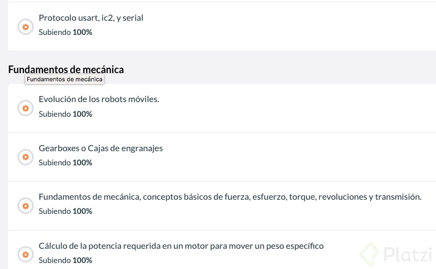Click upload status under Protocolo usart
Screen dimensions: 436x269
click(x=65, y=32)
